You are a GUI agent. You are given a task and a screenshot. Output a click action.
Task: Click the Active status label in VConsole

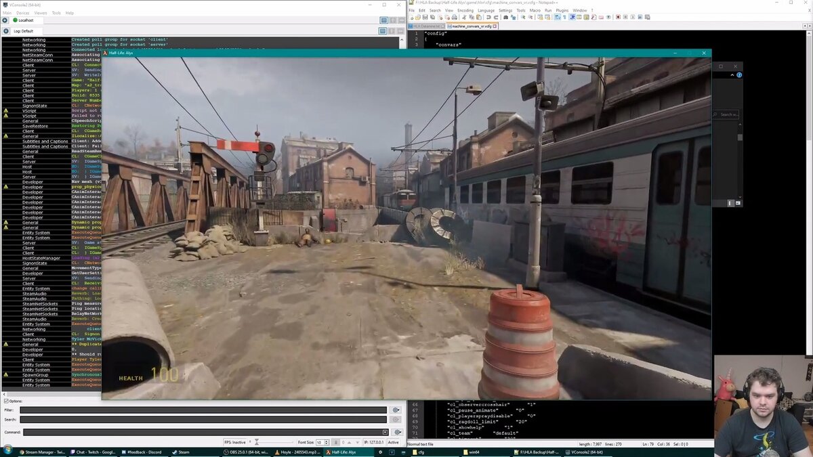(x=393, y=442)
